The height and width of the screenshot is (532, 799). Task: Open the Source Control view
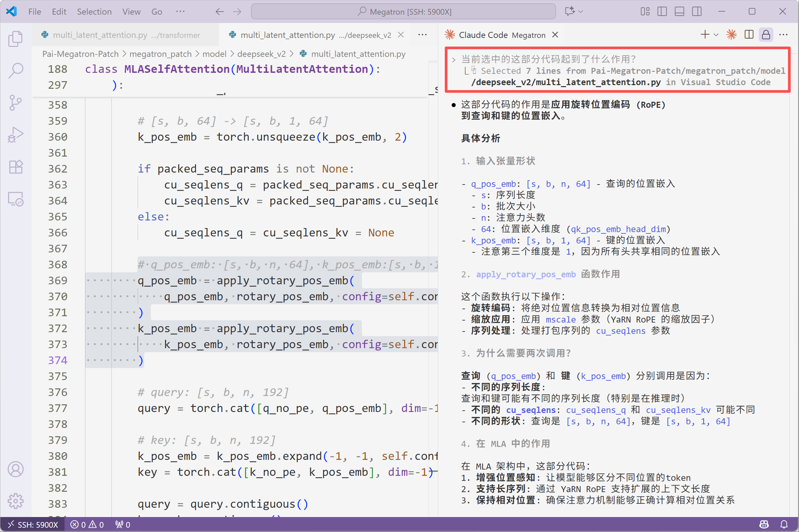click(x=16, y=102)
